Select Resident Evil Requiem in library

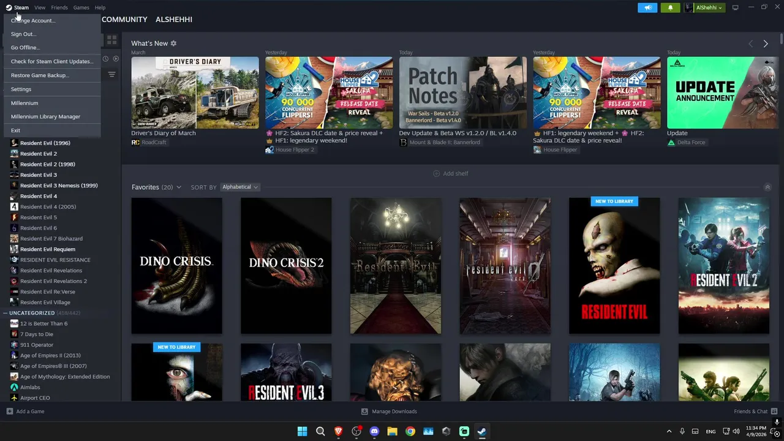tap(48, 249)
